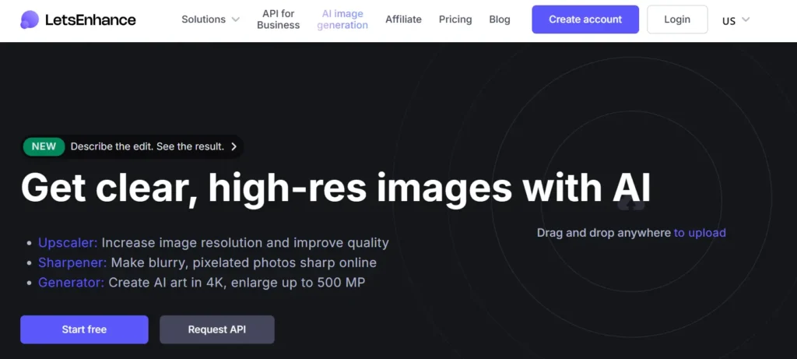
Task: Click the 'to upload' link
Action: 700,233
